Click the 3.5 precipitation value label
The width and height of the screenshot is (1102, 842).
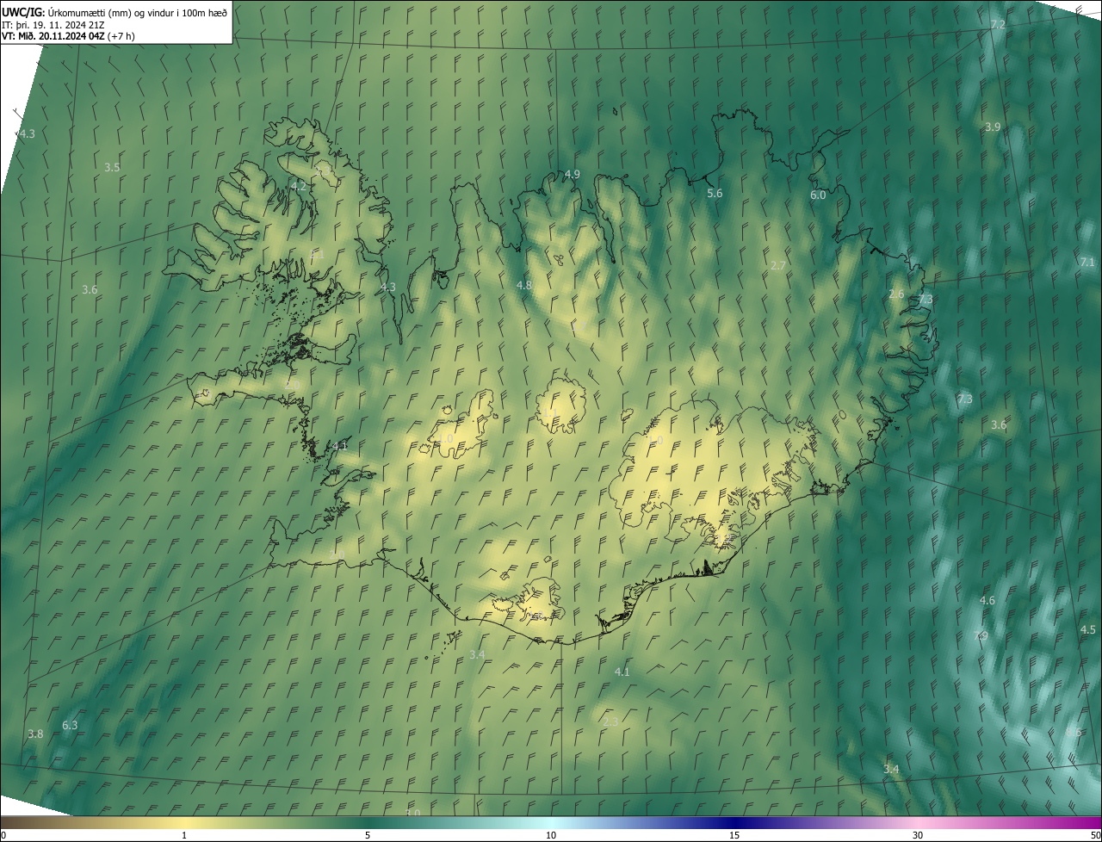pyautogui.click(x=112, y=167)
